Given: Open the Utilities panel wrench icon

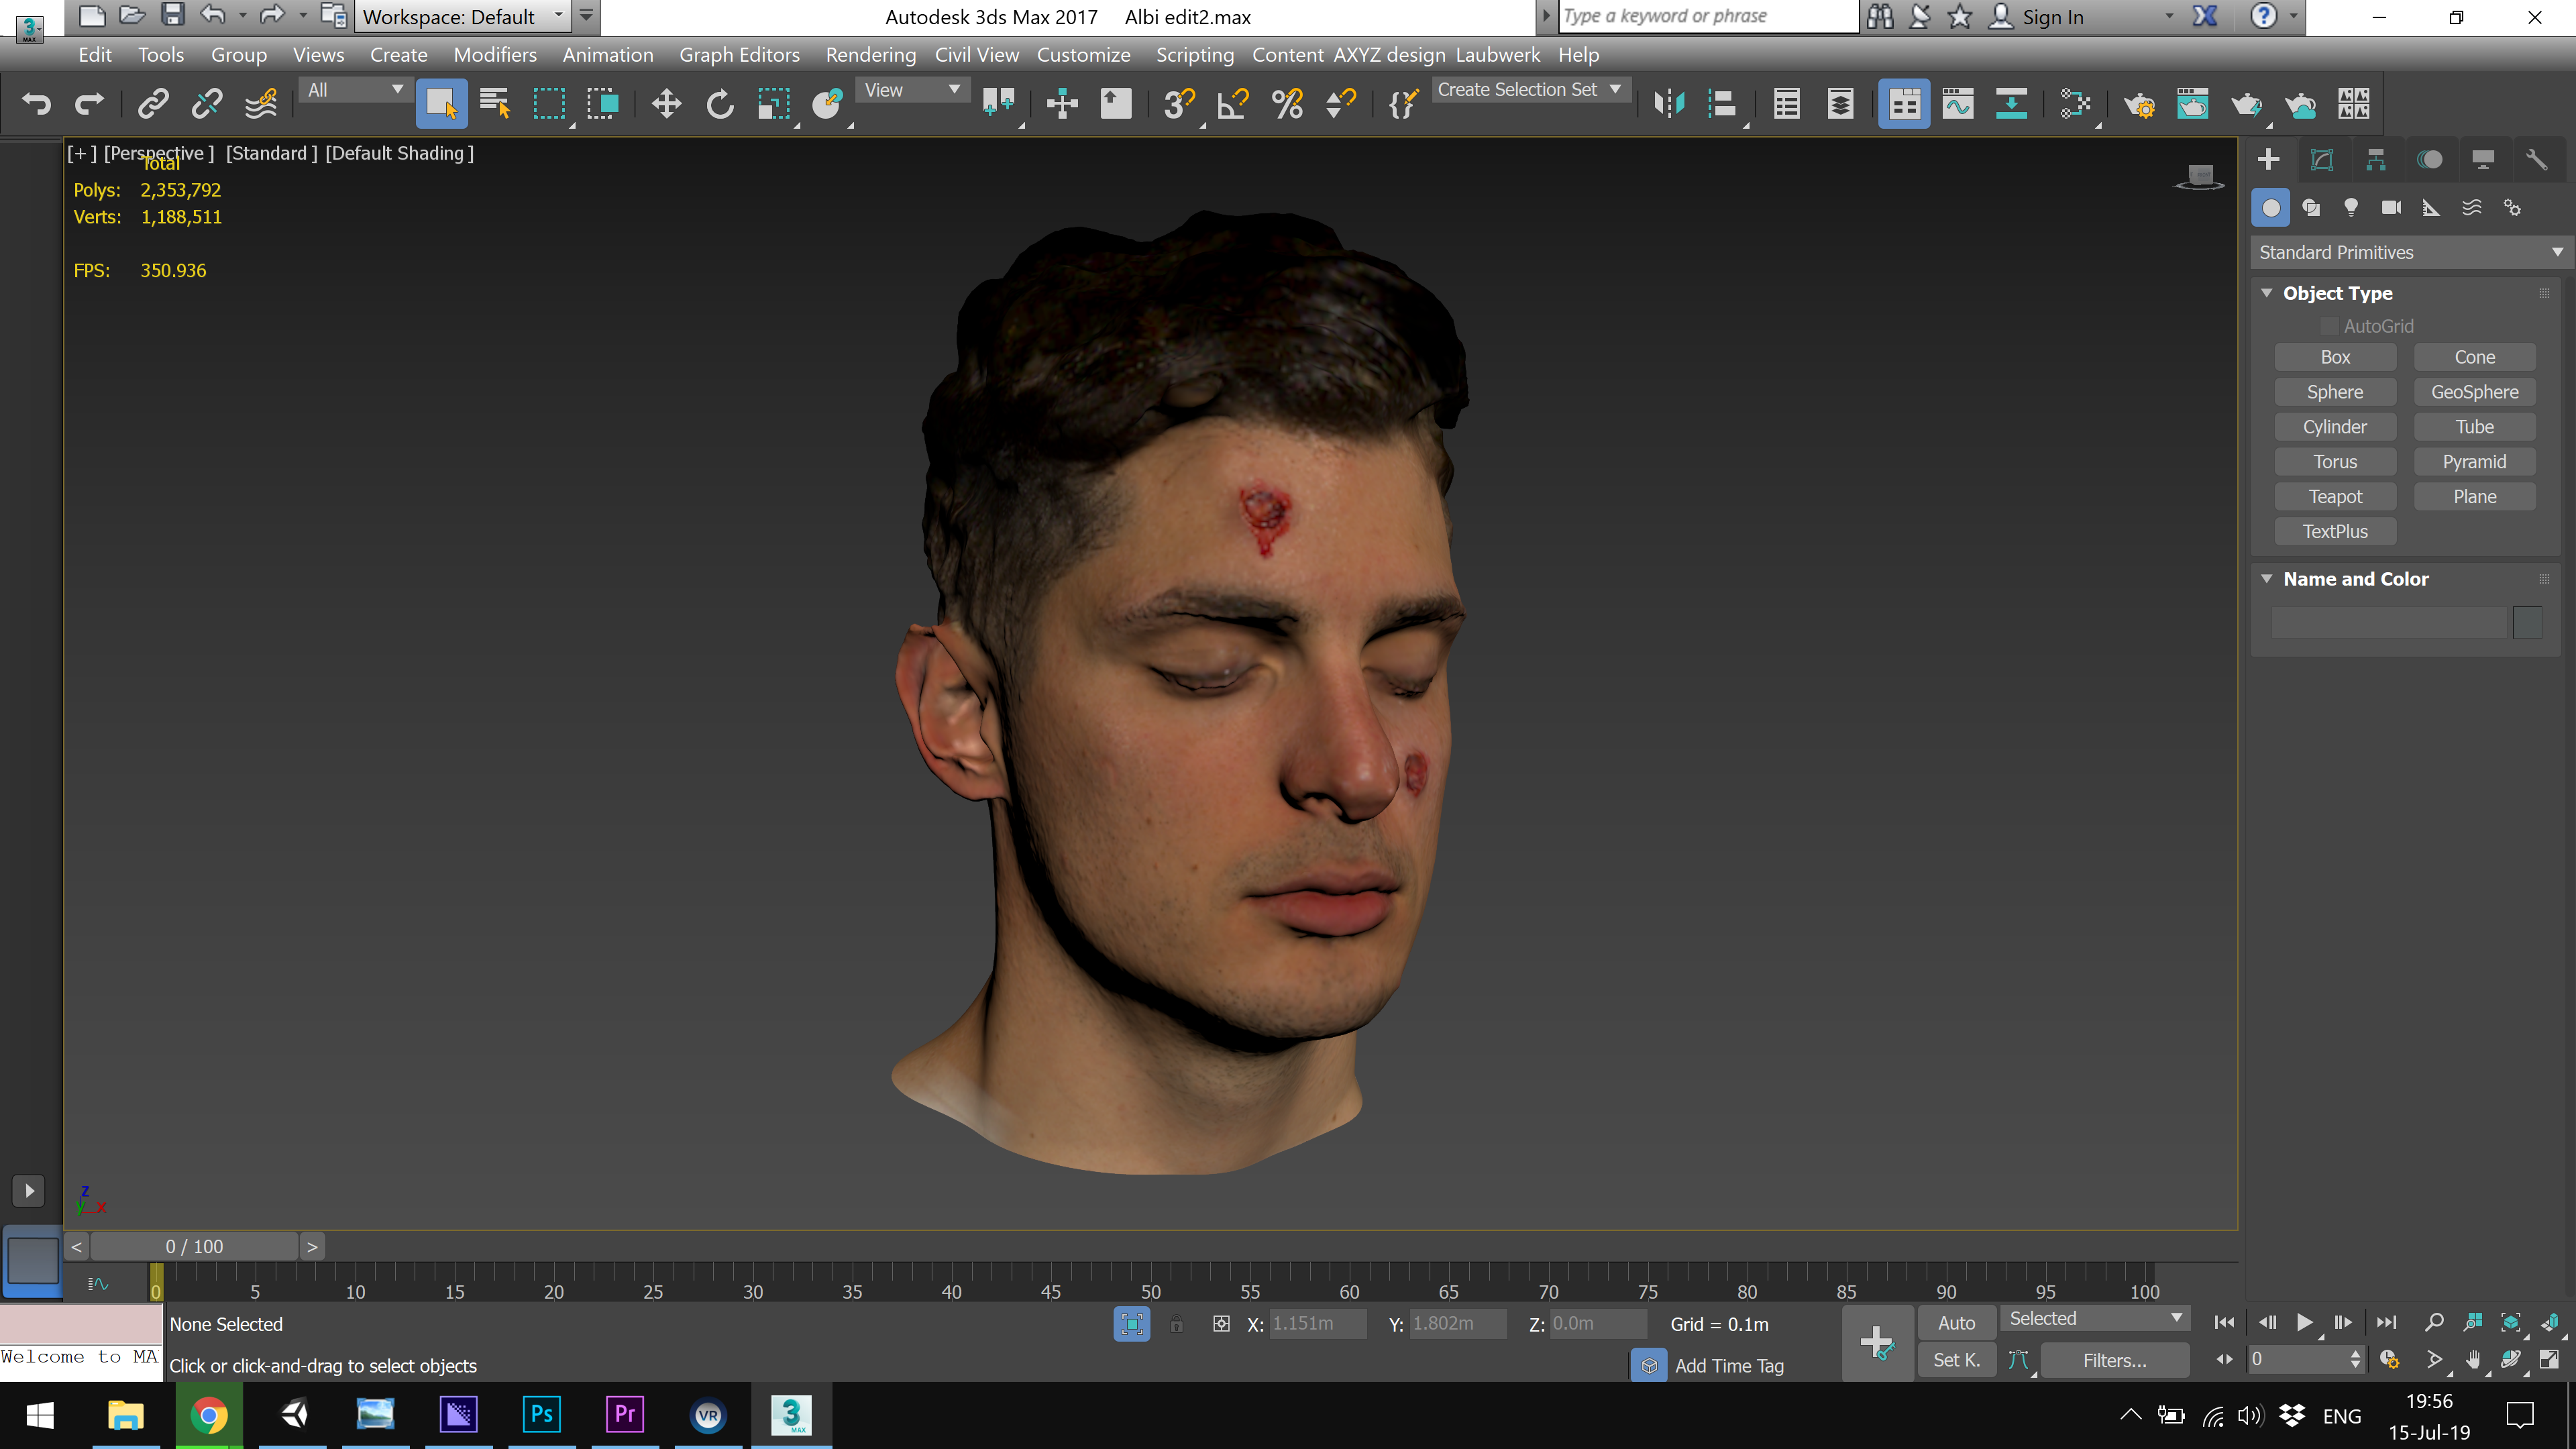Looking at the screenshot, I should click(2536, 160).
